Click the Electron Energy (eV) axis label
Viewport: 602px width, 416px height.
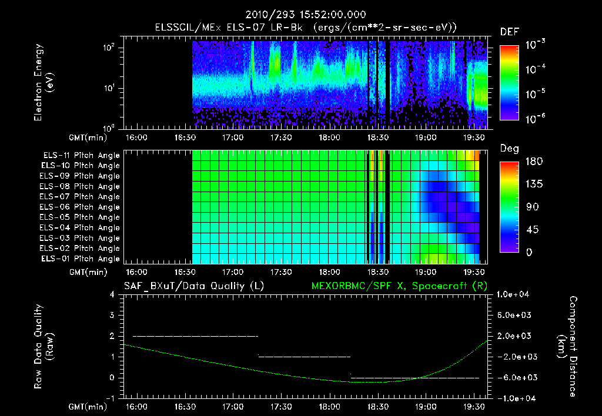pos(44,82)
